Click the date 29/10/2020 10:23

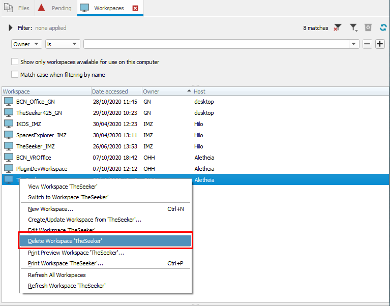(115, 113)
